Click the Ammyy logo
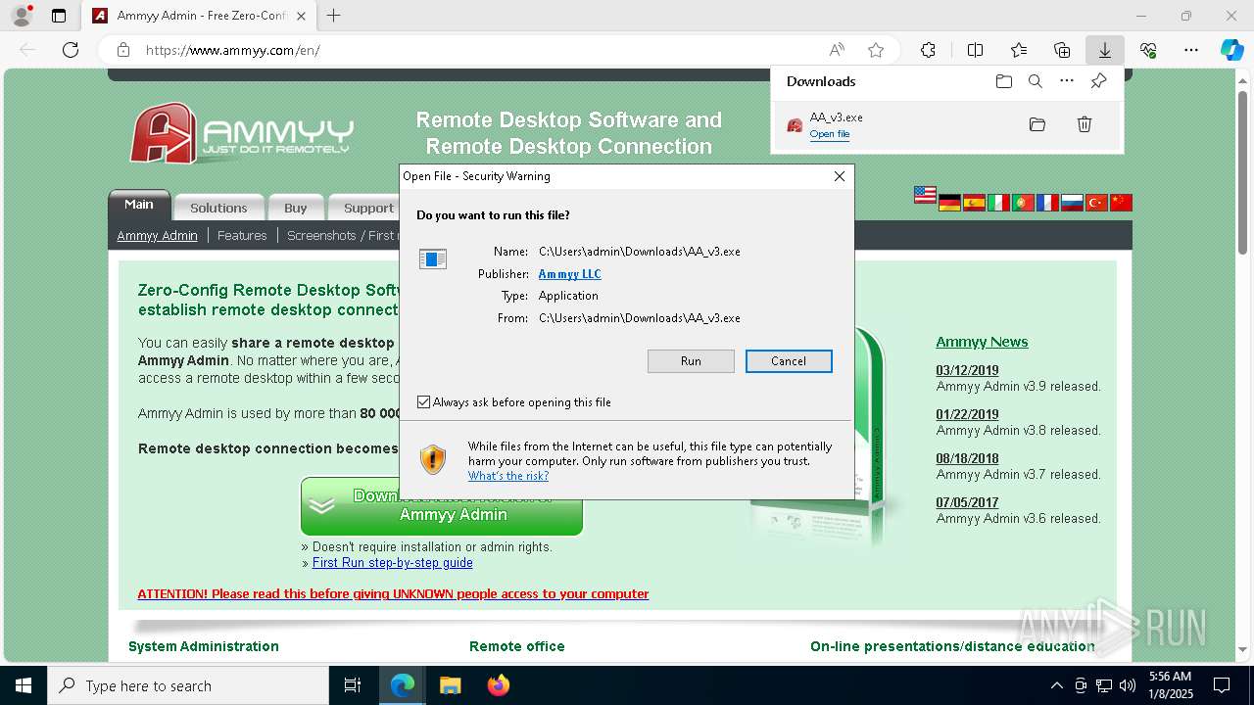Viewport: 1254px width, 705px height. tap(241, 132)
